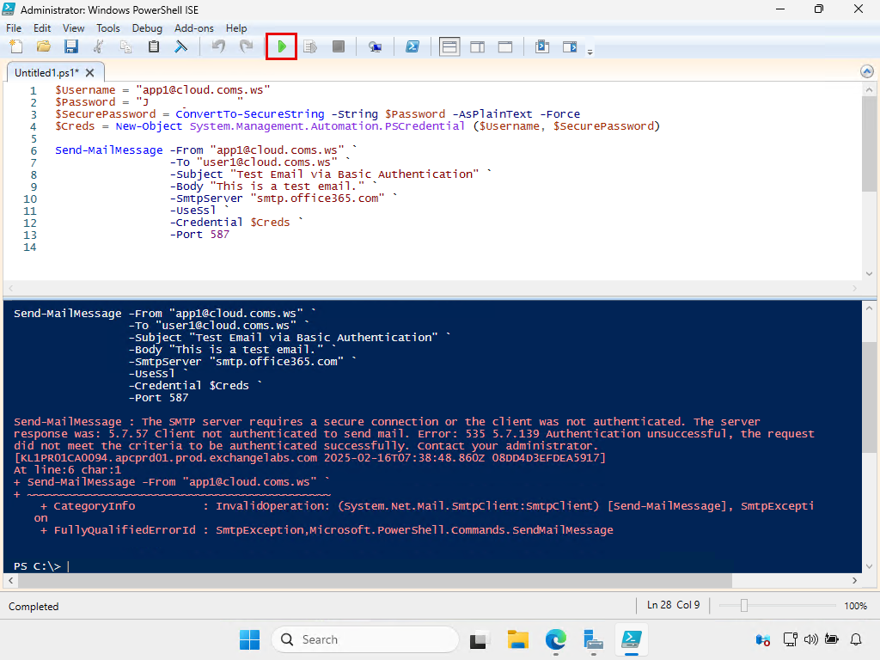The height and width of the screenshot is (660, 880).
Task: Click on "smtp.office365.com" in script line 10
Action: (318, 199)
